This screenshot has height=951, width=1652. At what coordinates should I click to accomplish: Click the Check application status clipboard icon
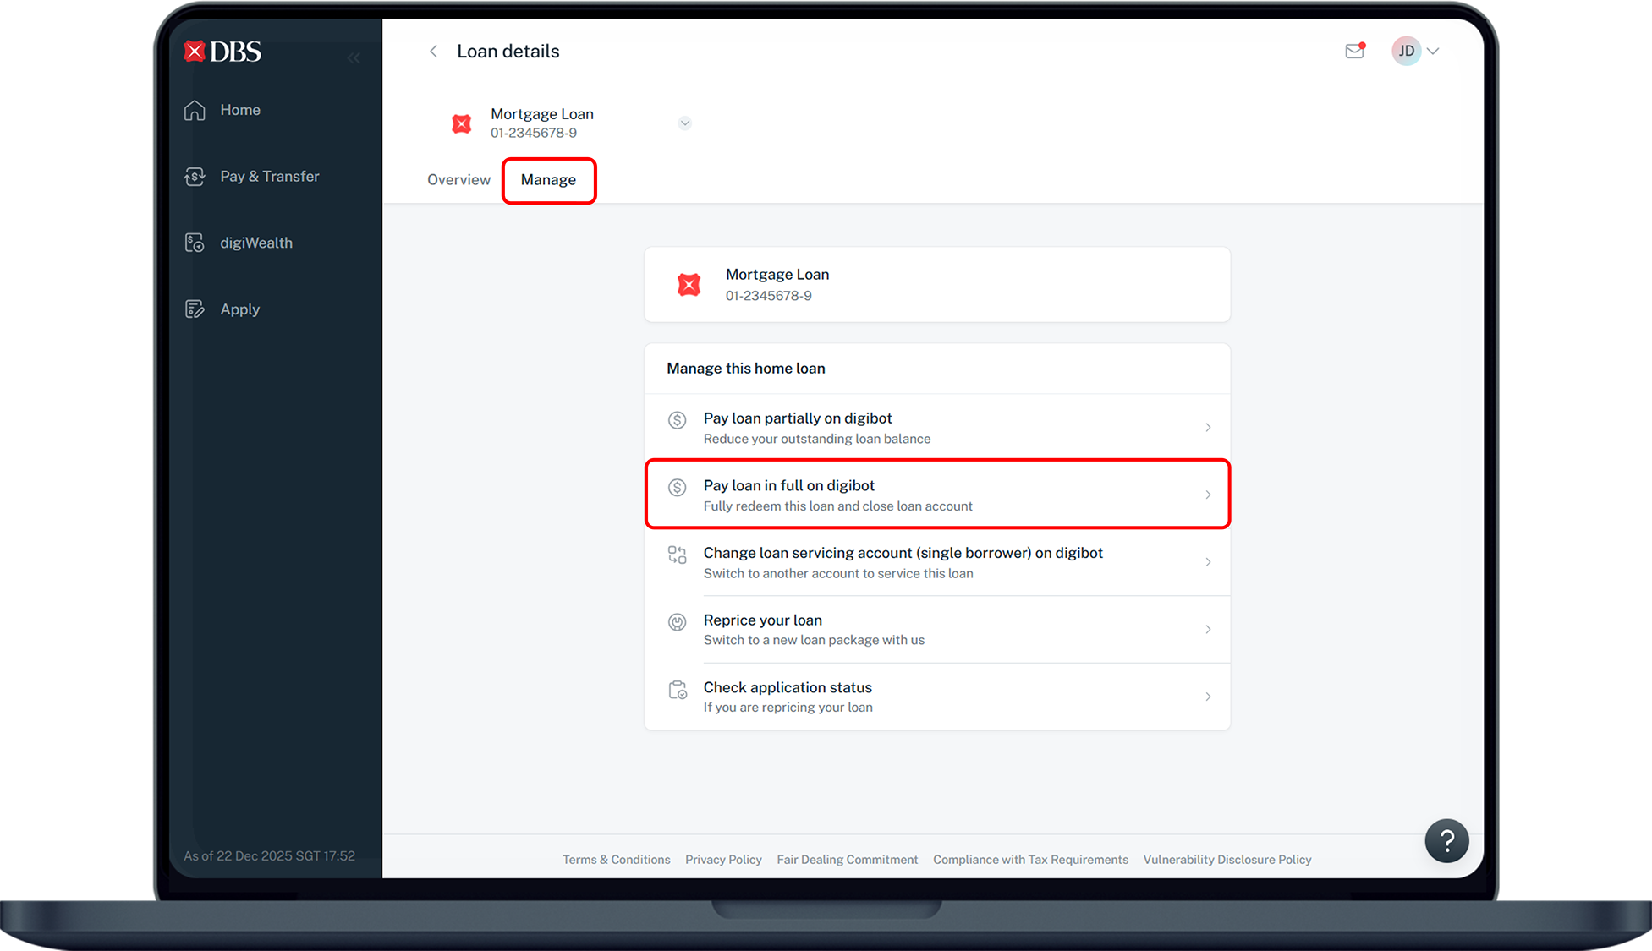(x=678, y=690)
